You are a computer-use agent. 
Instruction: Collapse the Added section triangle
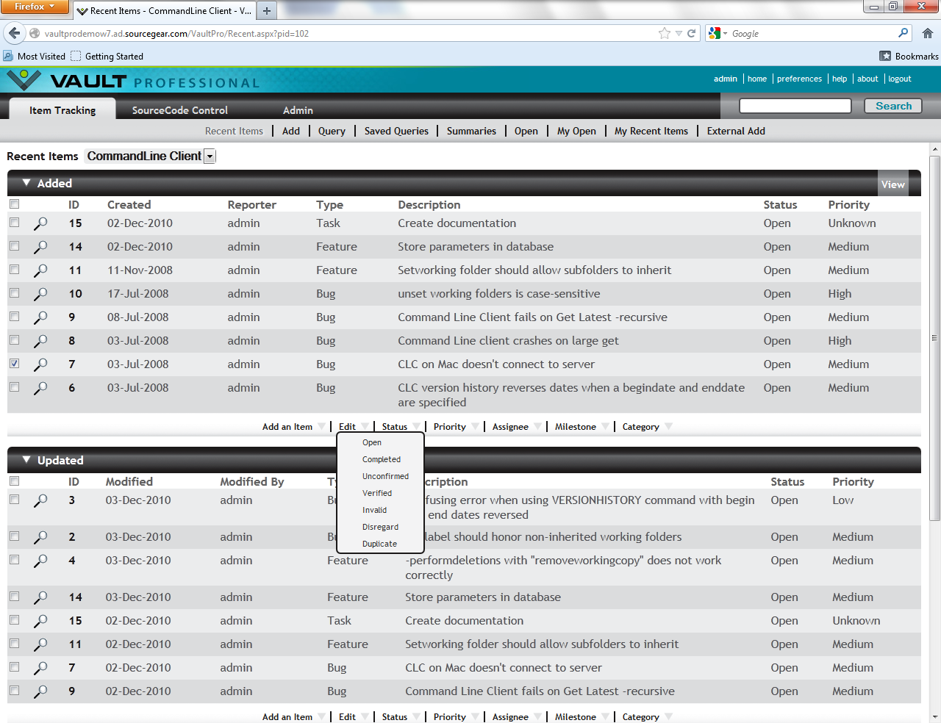pos(26,183)
